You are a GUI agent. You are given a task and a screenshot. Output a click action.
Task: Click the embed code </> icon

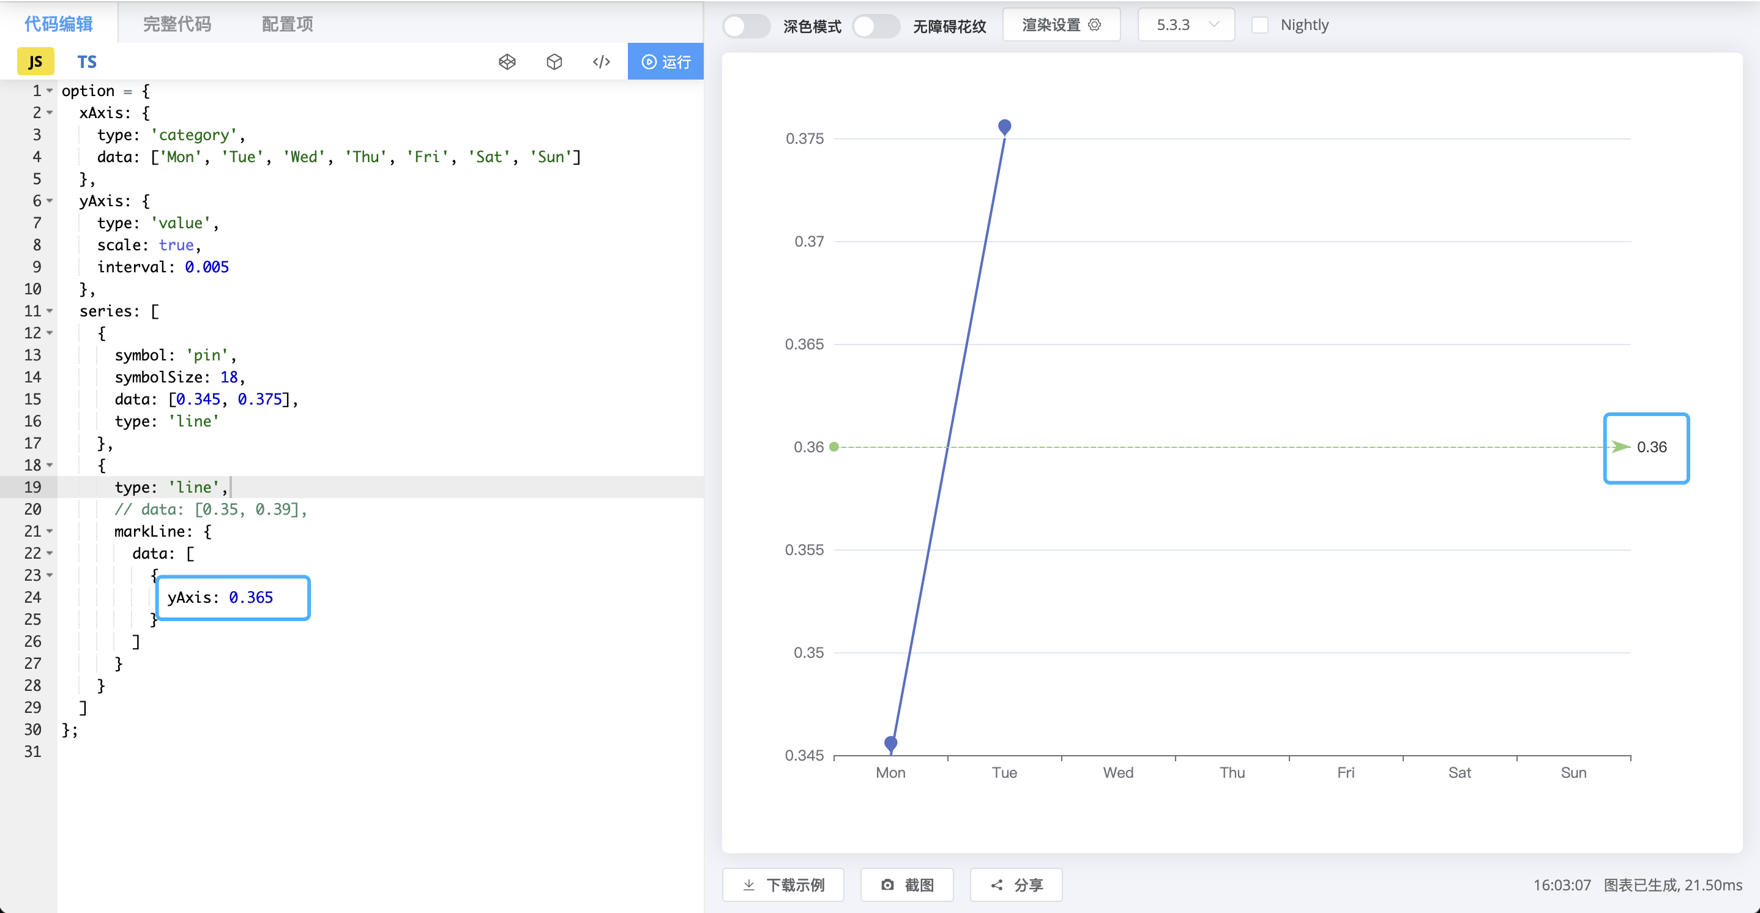(x=601, y=62)
